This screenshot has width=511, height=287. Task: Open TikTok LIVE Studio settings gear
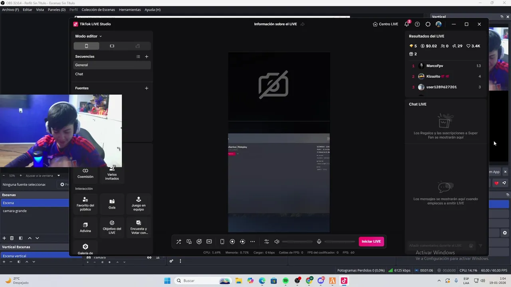coord(428,24)
